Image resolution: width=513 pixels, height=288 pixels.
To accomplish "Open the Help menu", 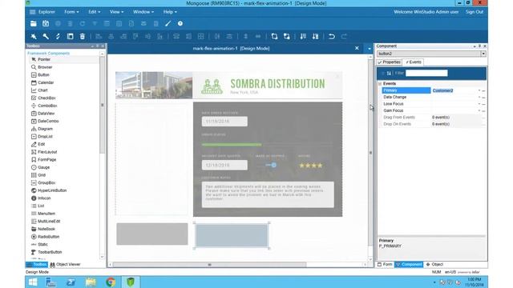I will pyautogui.click(x=170, y=12).
